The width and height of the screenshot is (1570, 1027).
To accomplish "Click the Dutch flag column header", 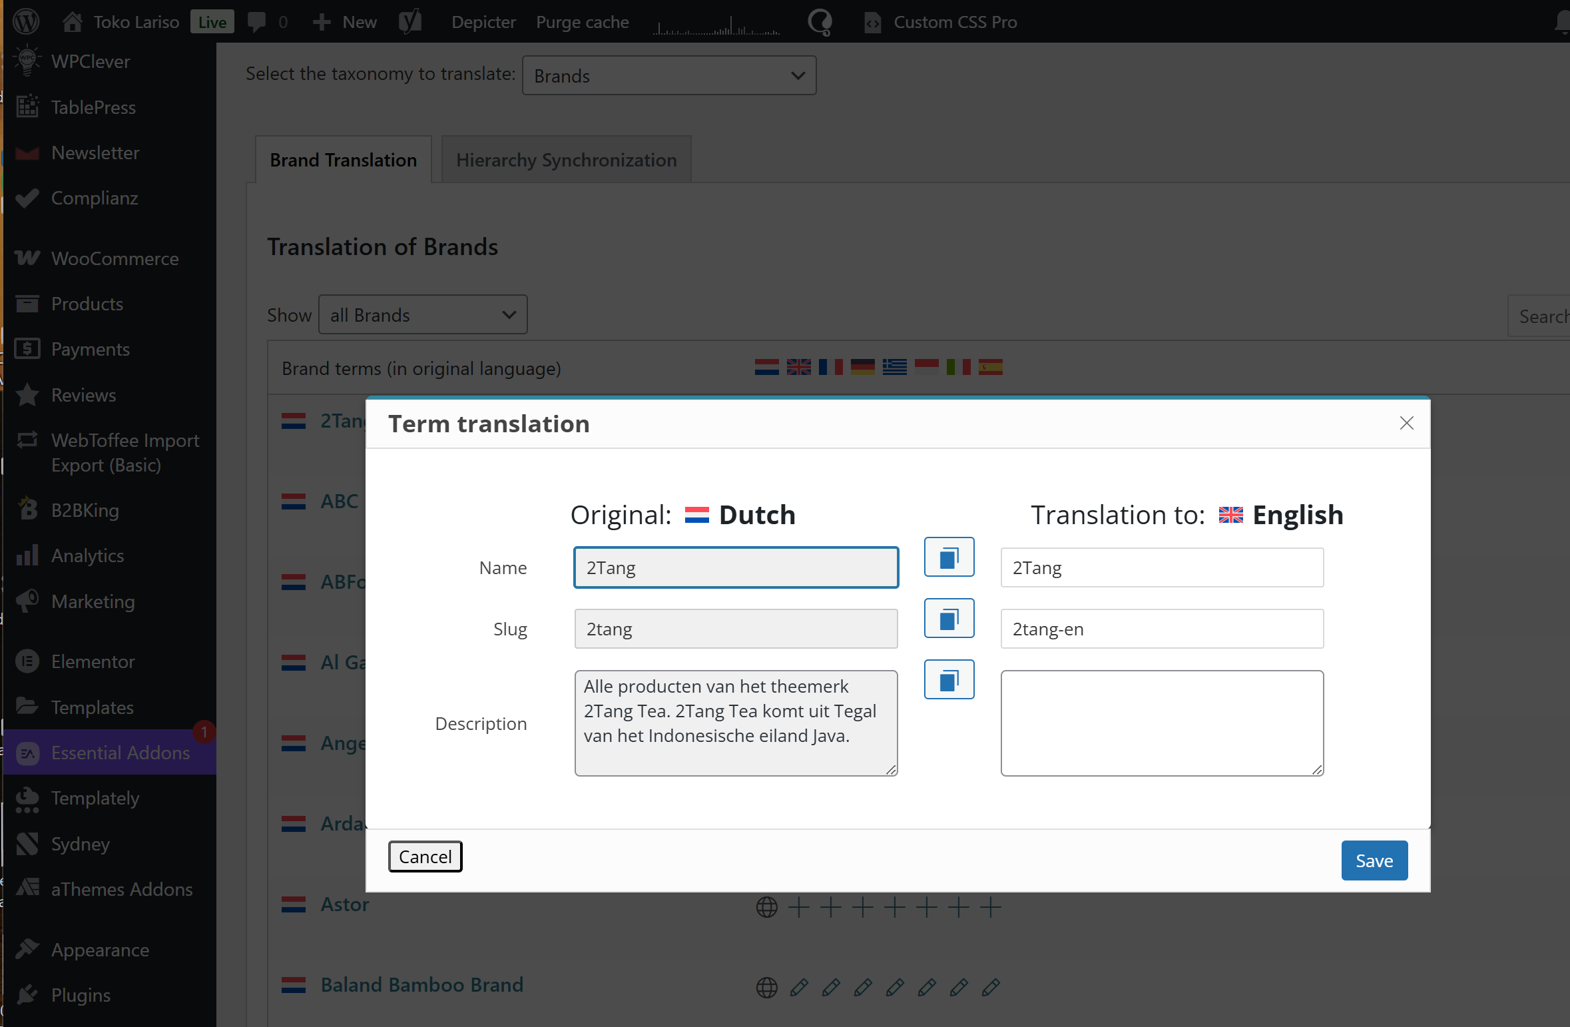I will click(767, 367).
